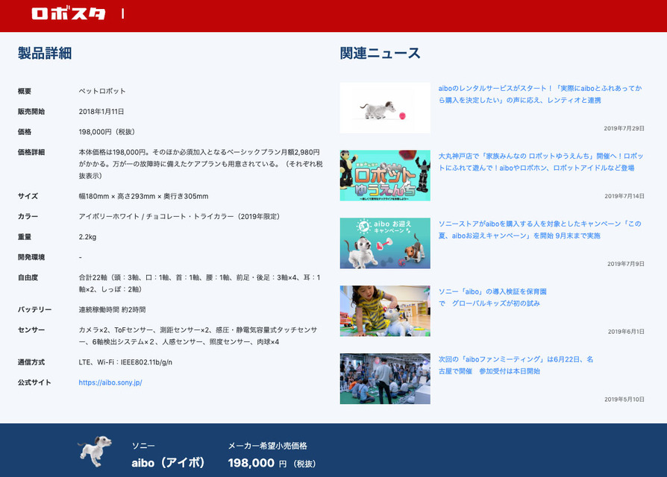The height and width of the screenshot is (477, 667).
Task: Click the aibo fan meeting crowd photo thumbnail
Action: pyautogui.click(x=384, y=379)
